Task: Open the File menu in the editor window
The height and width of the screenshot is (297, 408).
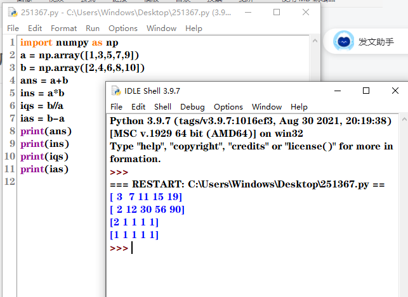Action: [13, 28]
